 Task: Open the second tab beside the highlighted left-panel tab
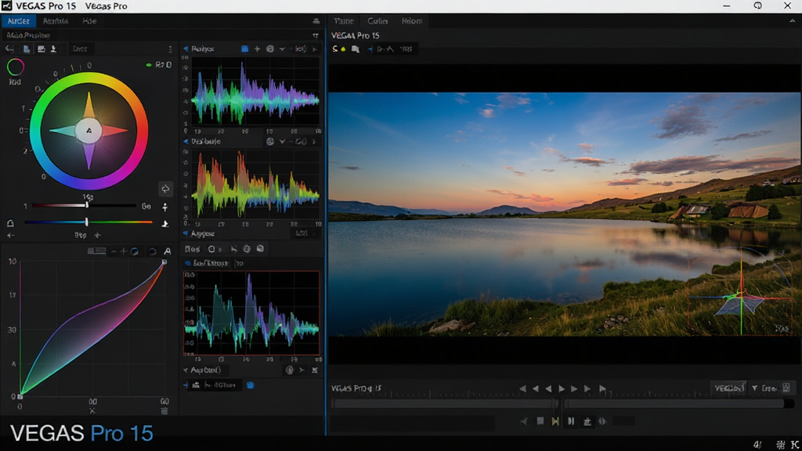pyautogui.click(x=56, y=21)
